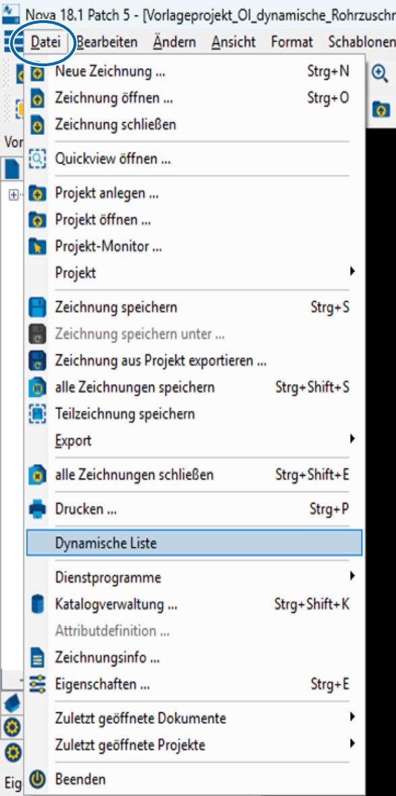
Task: Click the Beenden power icon
Action: (x=38, y=778)
